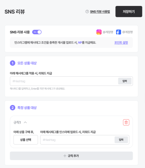Click 입력 button in 모든 상품 대상 section
The height and width of the screenshot is (168, 145).
point(125,81)
